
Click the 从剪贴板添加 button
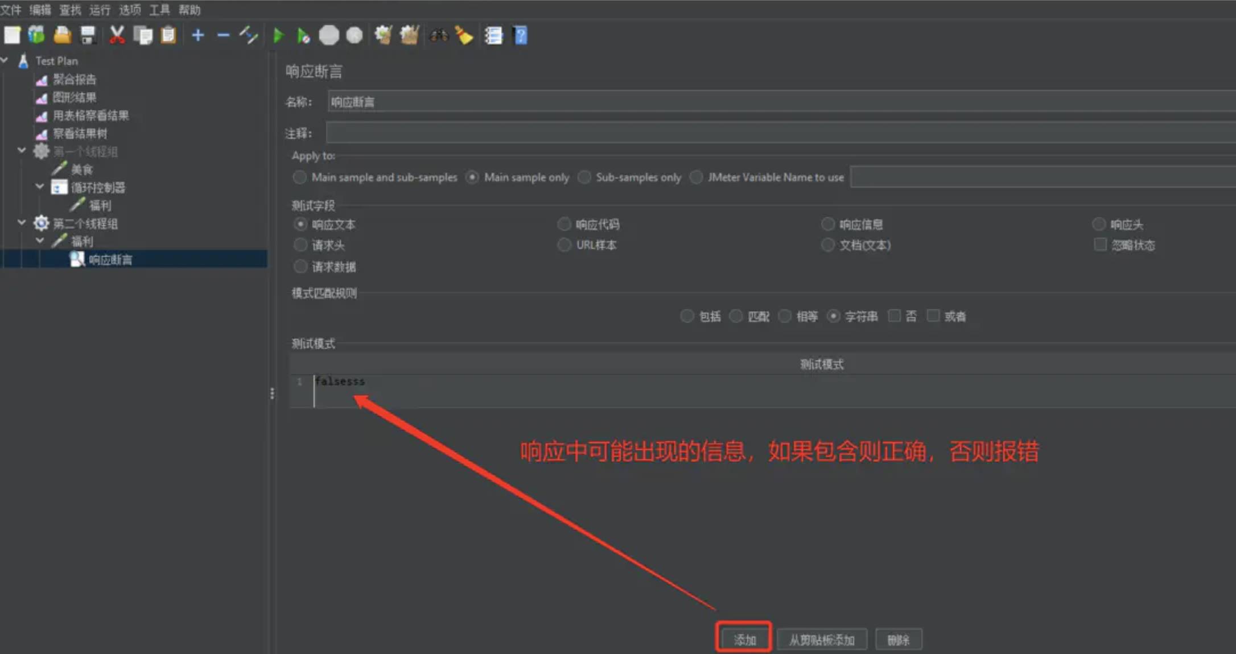(821, 640)
